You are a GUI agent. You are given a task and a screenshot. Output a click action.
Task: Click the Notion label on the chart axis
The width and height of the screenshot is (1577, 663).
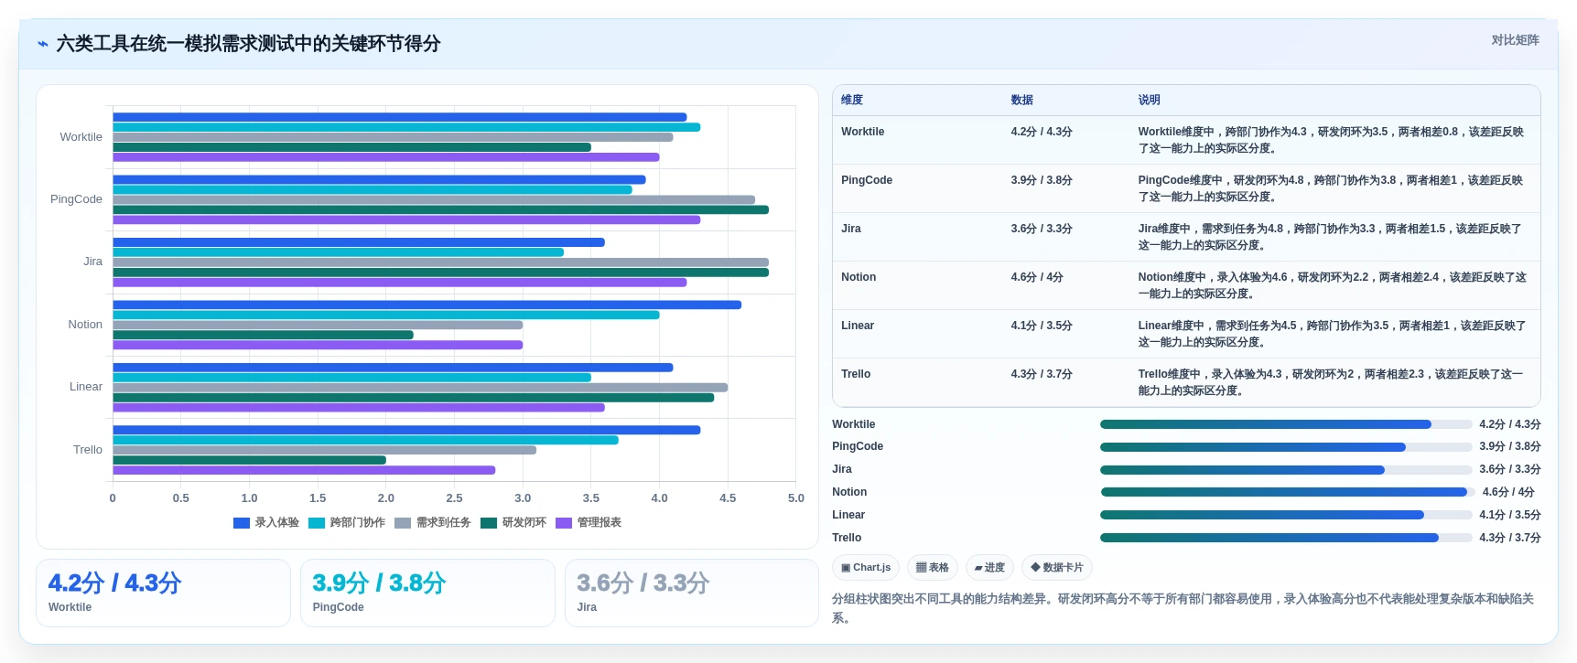point(85,325)
